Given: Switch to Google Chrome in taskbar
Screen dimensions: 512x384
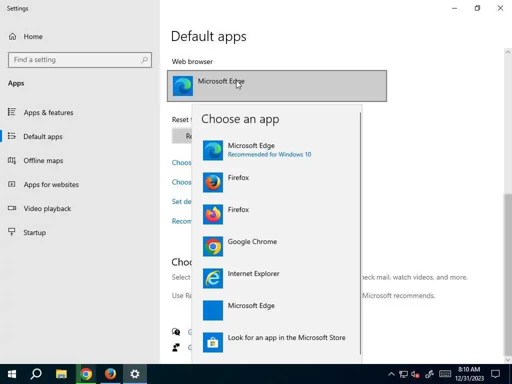Looking at the screenshot, I should point(86,374).
